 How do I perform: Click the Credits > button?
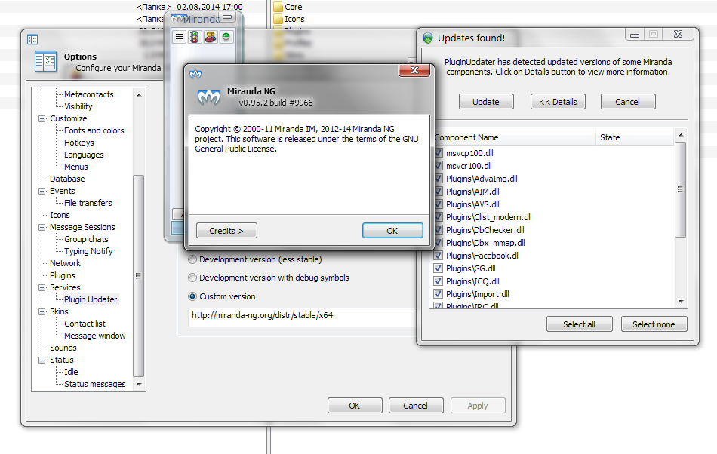click(x=226, y=231)
